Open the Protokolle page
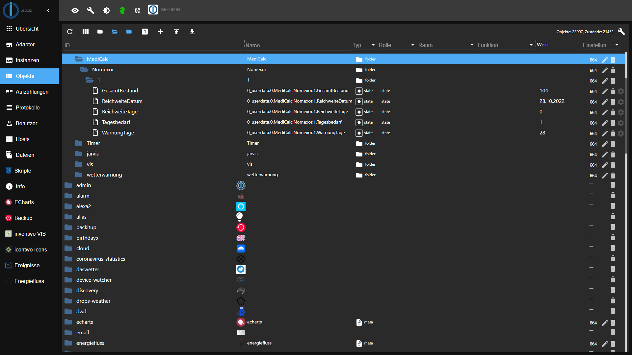Image resolution: width=632 pixels, height=355 pixels. pyautogui.click(x=30, y=107)
